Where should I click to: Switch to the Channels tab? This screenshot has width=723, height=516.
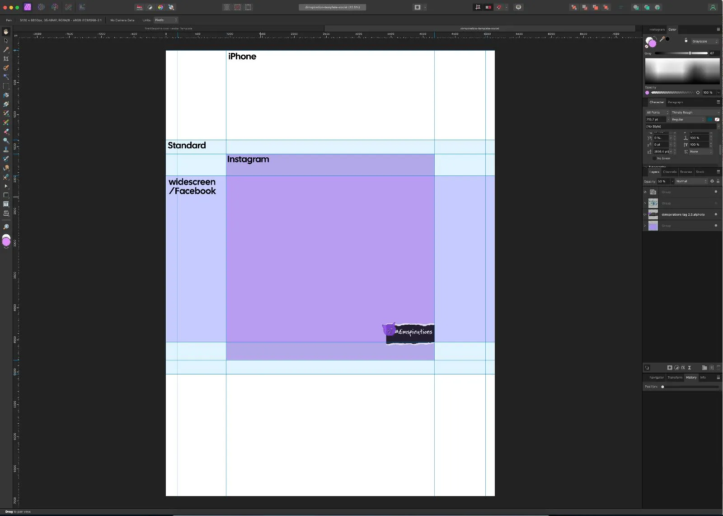(x=670, y=172)
